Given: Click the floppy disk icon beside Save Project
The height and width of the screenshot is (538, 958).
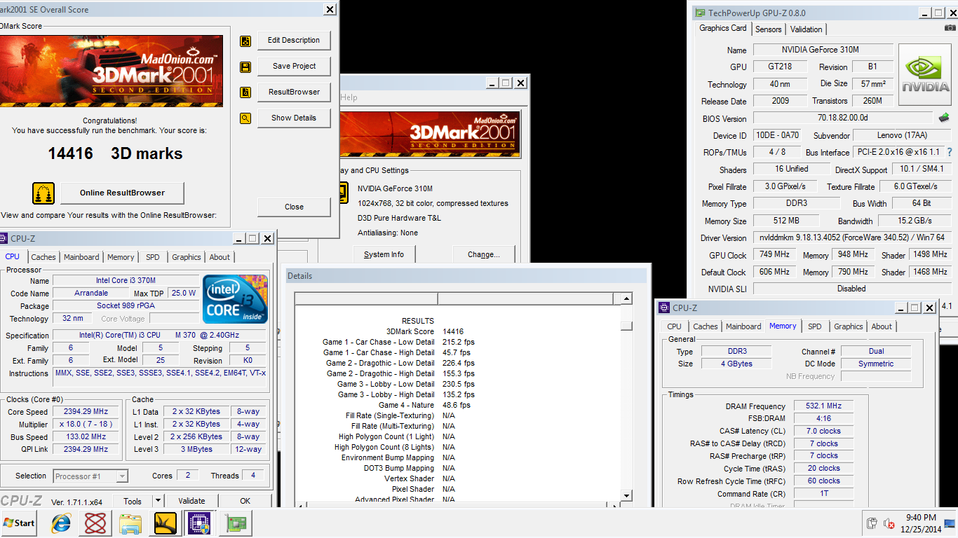Looking at the screenshot, I should click(x=245, y=67).
